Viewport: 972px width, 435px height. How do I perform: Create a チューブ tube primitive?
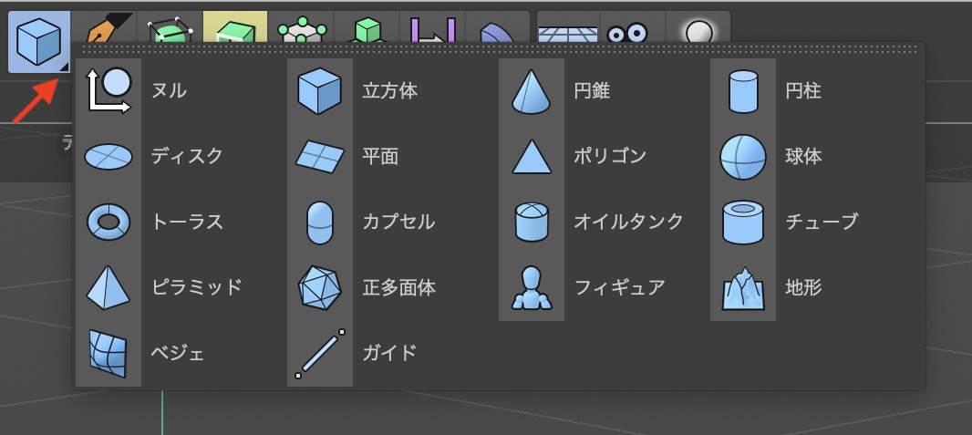click(743, 222)
